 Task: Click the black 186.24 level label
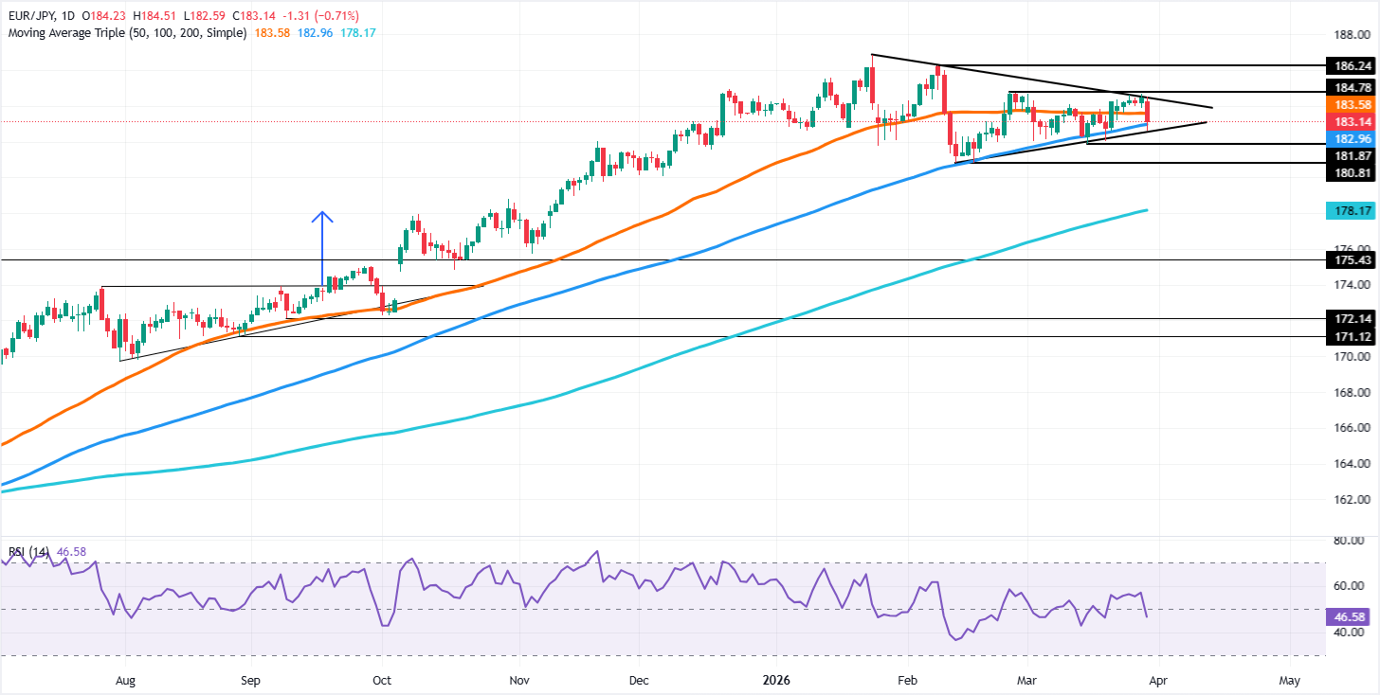point(1350,67)
